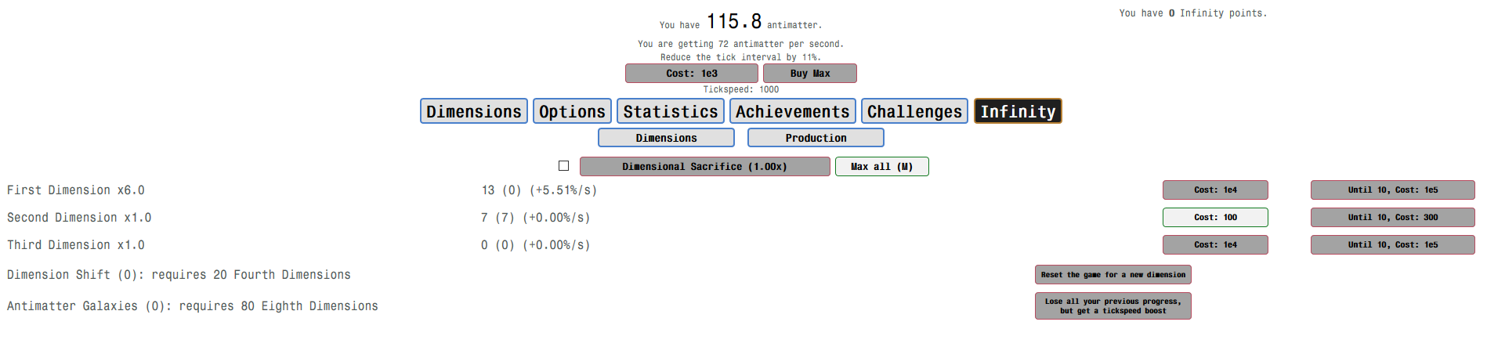Select the Dimensions sub-tab

click(x=666, y=138)
